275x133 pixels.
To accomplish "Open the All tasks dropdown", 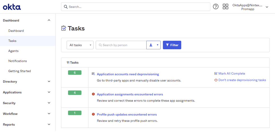I will pyautogui.click(x=80, y=45).
